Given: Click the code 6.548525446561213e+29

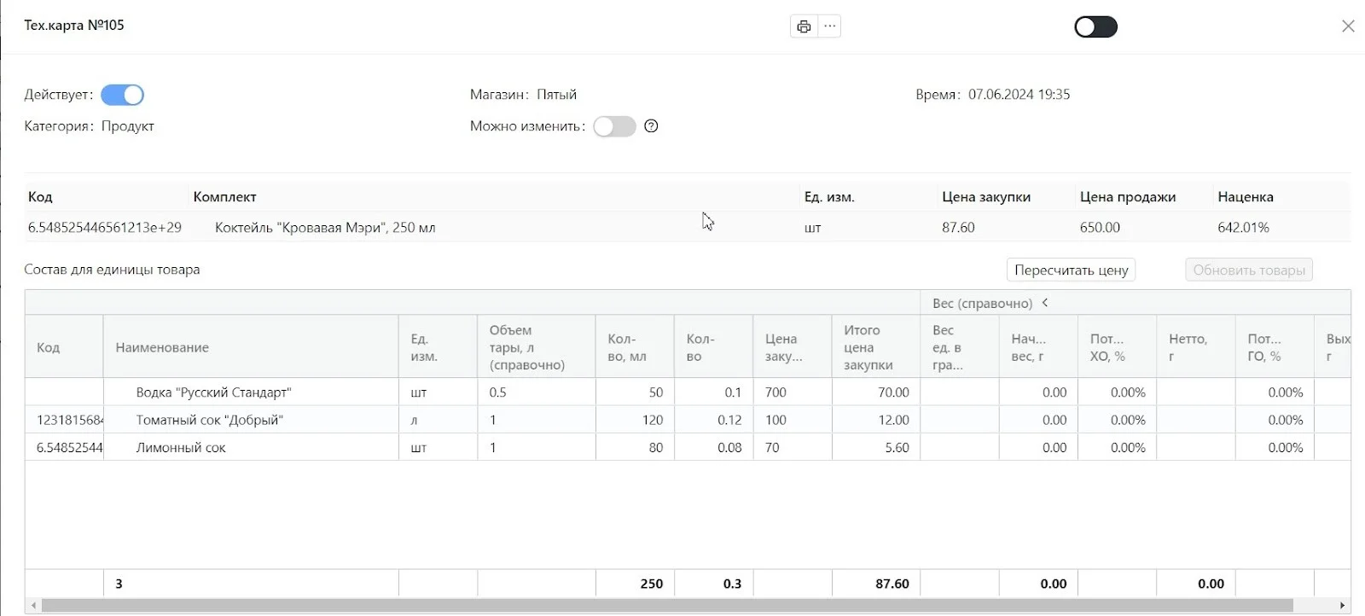Looking at the screenshot, I should coord(105,228).
